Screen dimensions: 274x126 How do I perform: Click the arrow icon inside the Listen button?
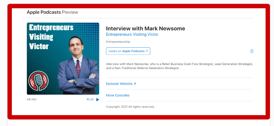coord(147,51)
